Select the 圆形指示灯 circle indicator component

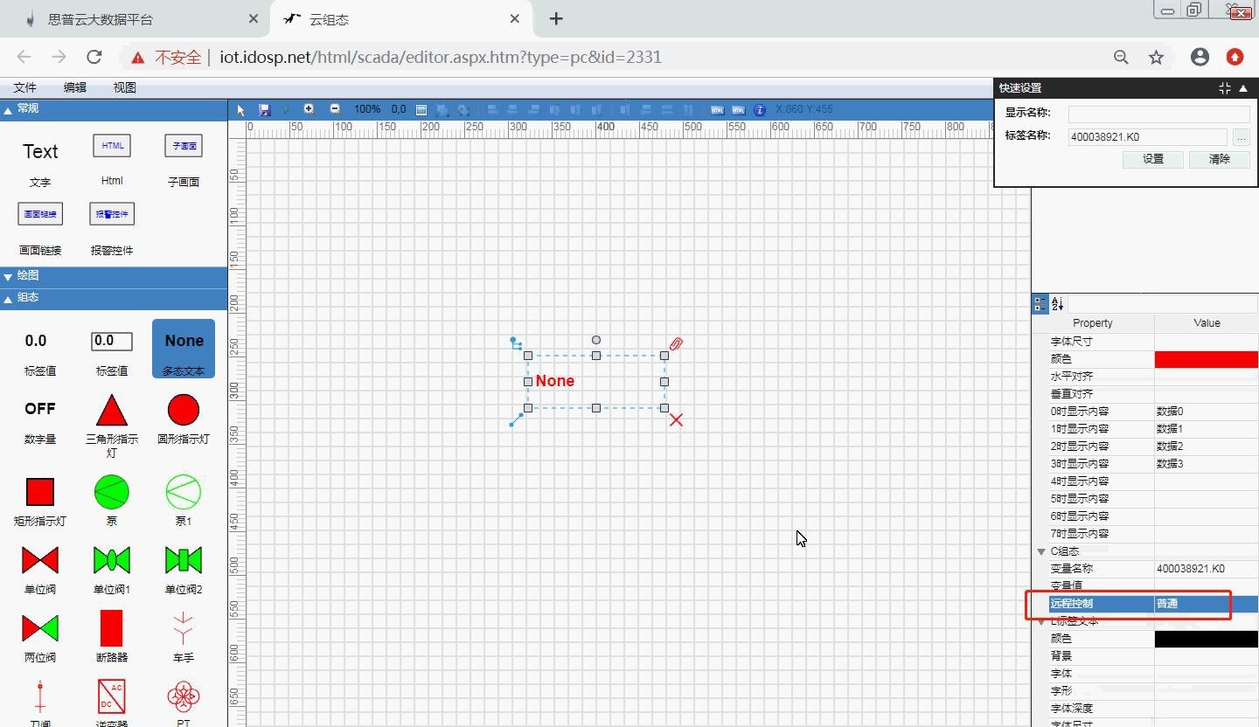[184, 410]
